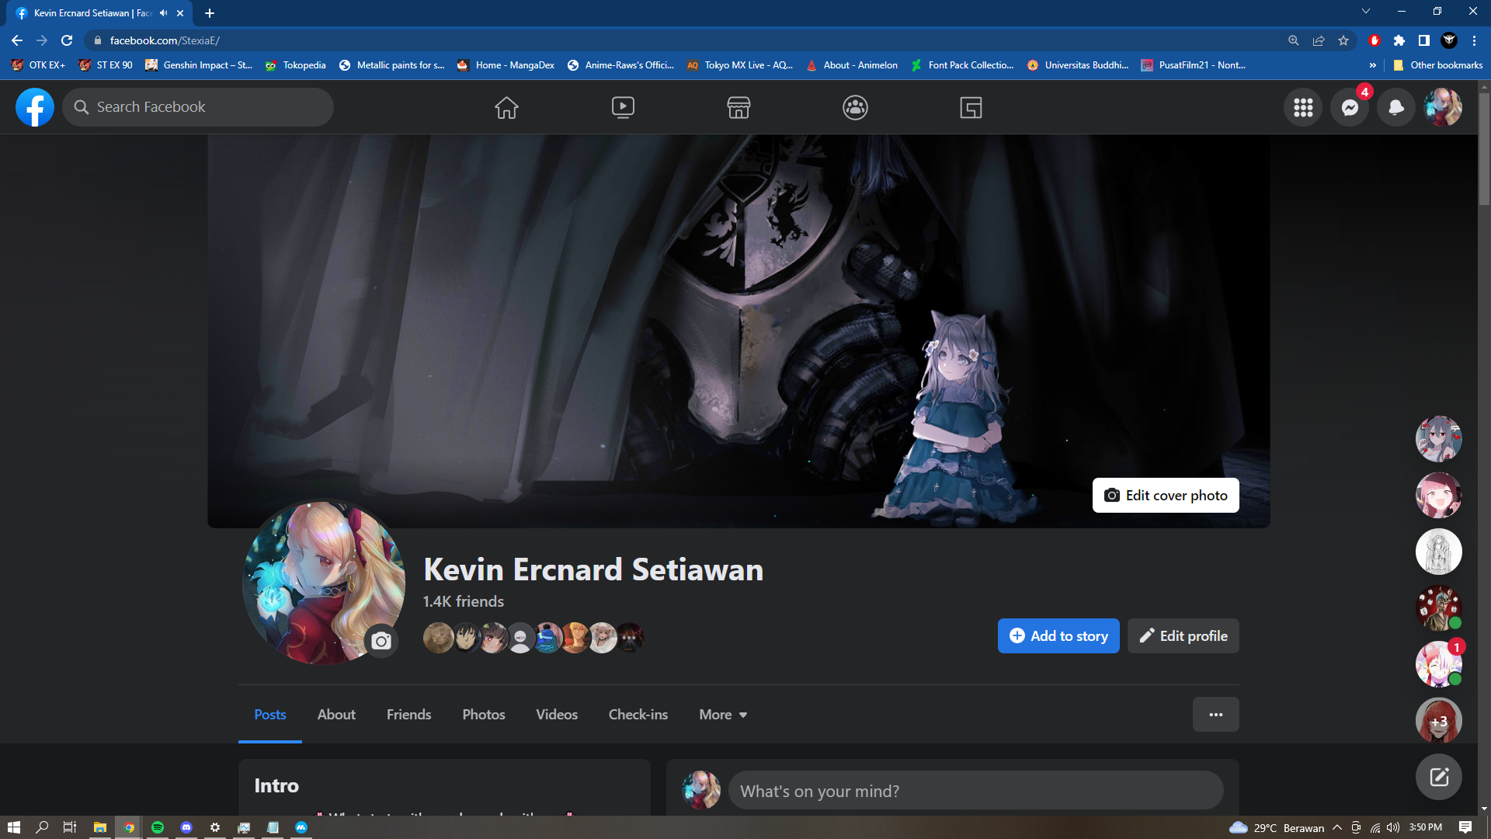The height and width of the screenshot is (839, 1491).
Task: Open the account avatar menu
Action: [1443, 107]
